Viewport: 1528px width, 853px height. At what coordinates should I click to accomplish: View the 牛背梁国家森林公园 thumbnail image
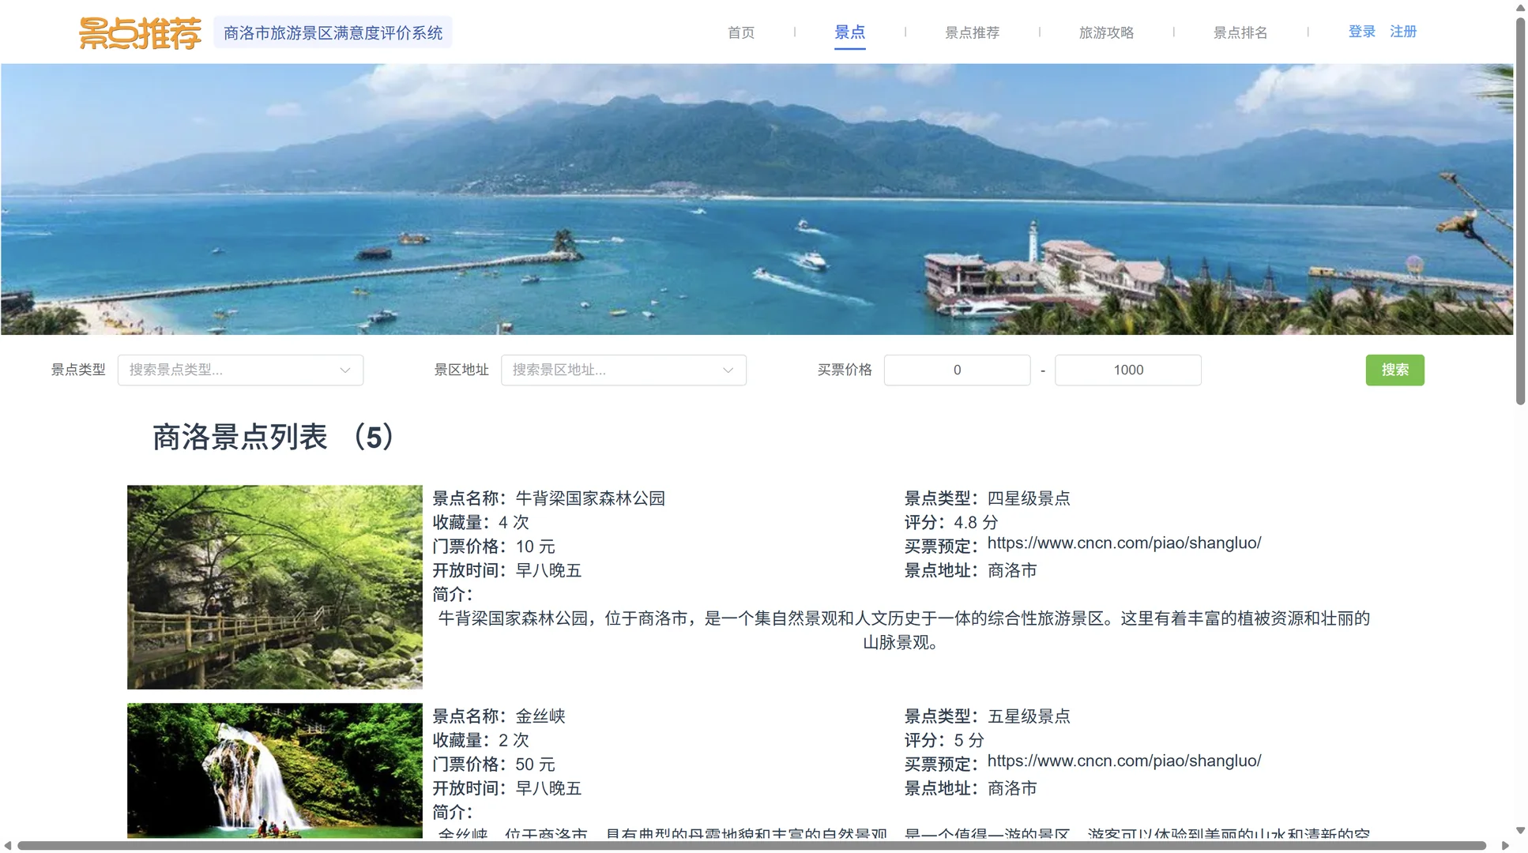point(274,586)
